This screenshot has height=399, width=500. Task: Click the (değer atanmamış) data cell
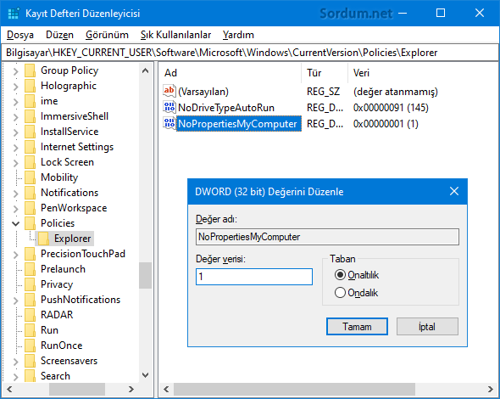(x=396, y=92)
